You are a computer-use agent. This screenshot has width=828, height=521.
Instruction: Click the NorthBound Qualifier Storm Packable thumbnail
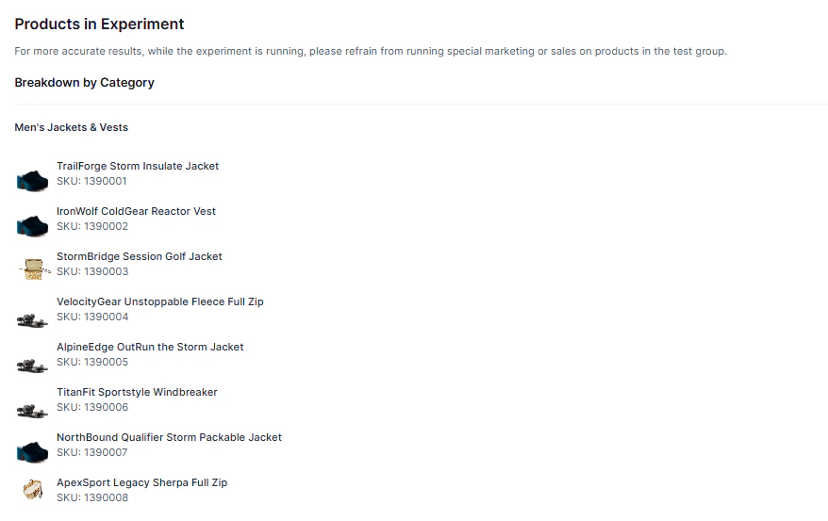click(x=33, y=452)
